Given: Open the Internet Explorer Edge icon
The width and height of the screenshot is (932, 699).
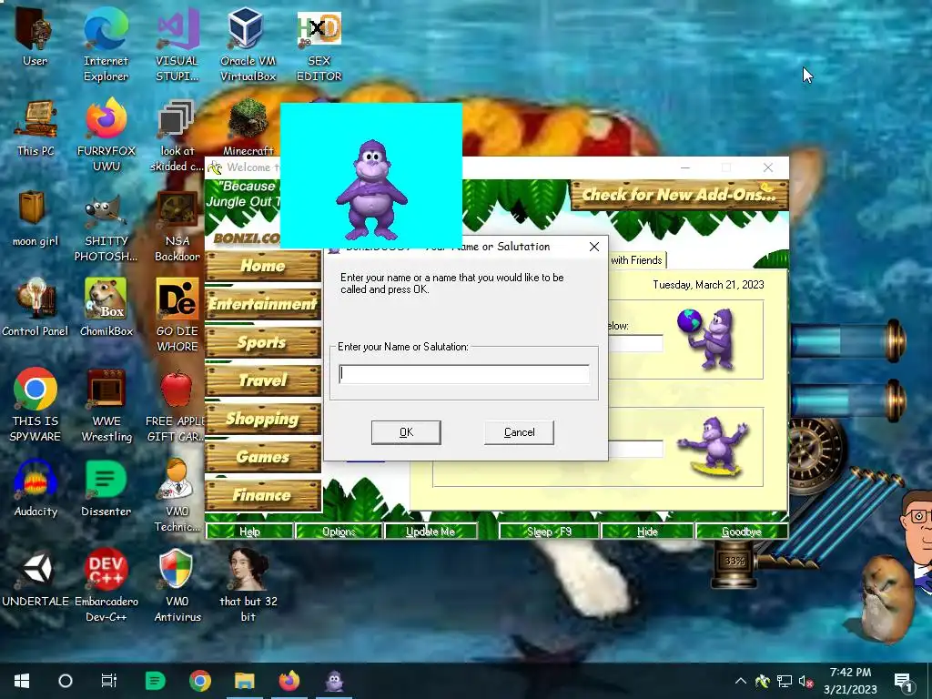Looking at the screenshot, I should click(x=106, y=45).
